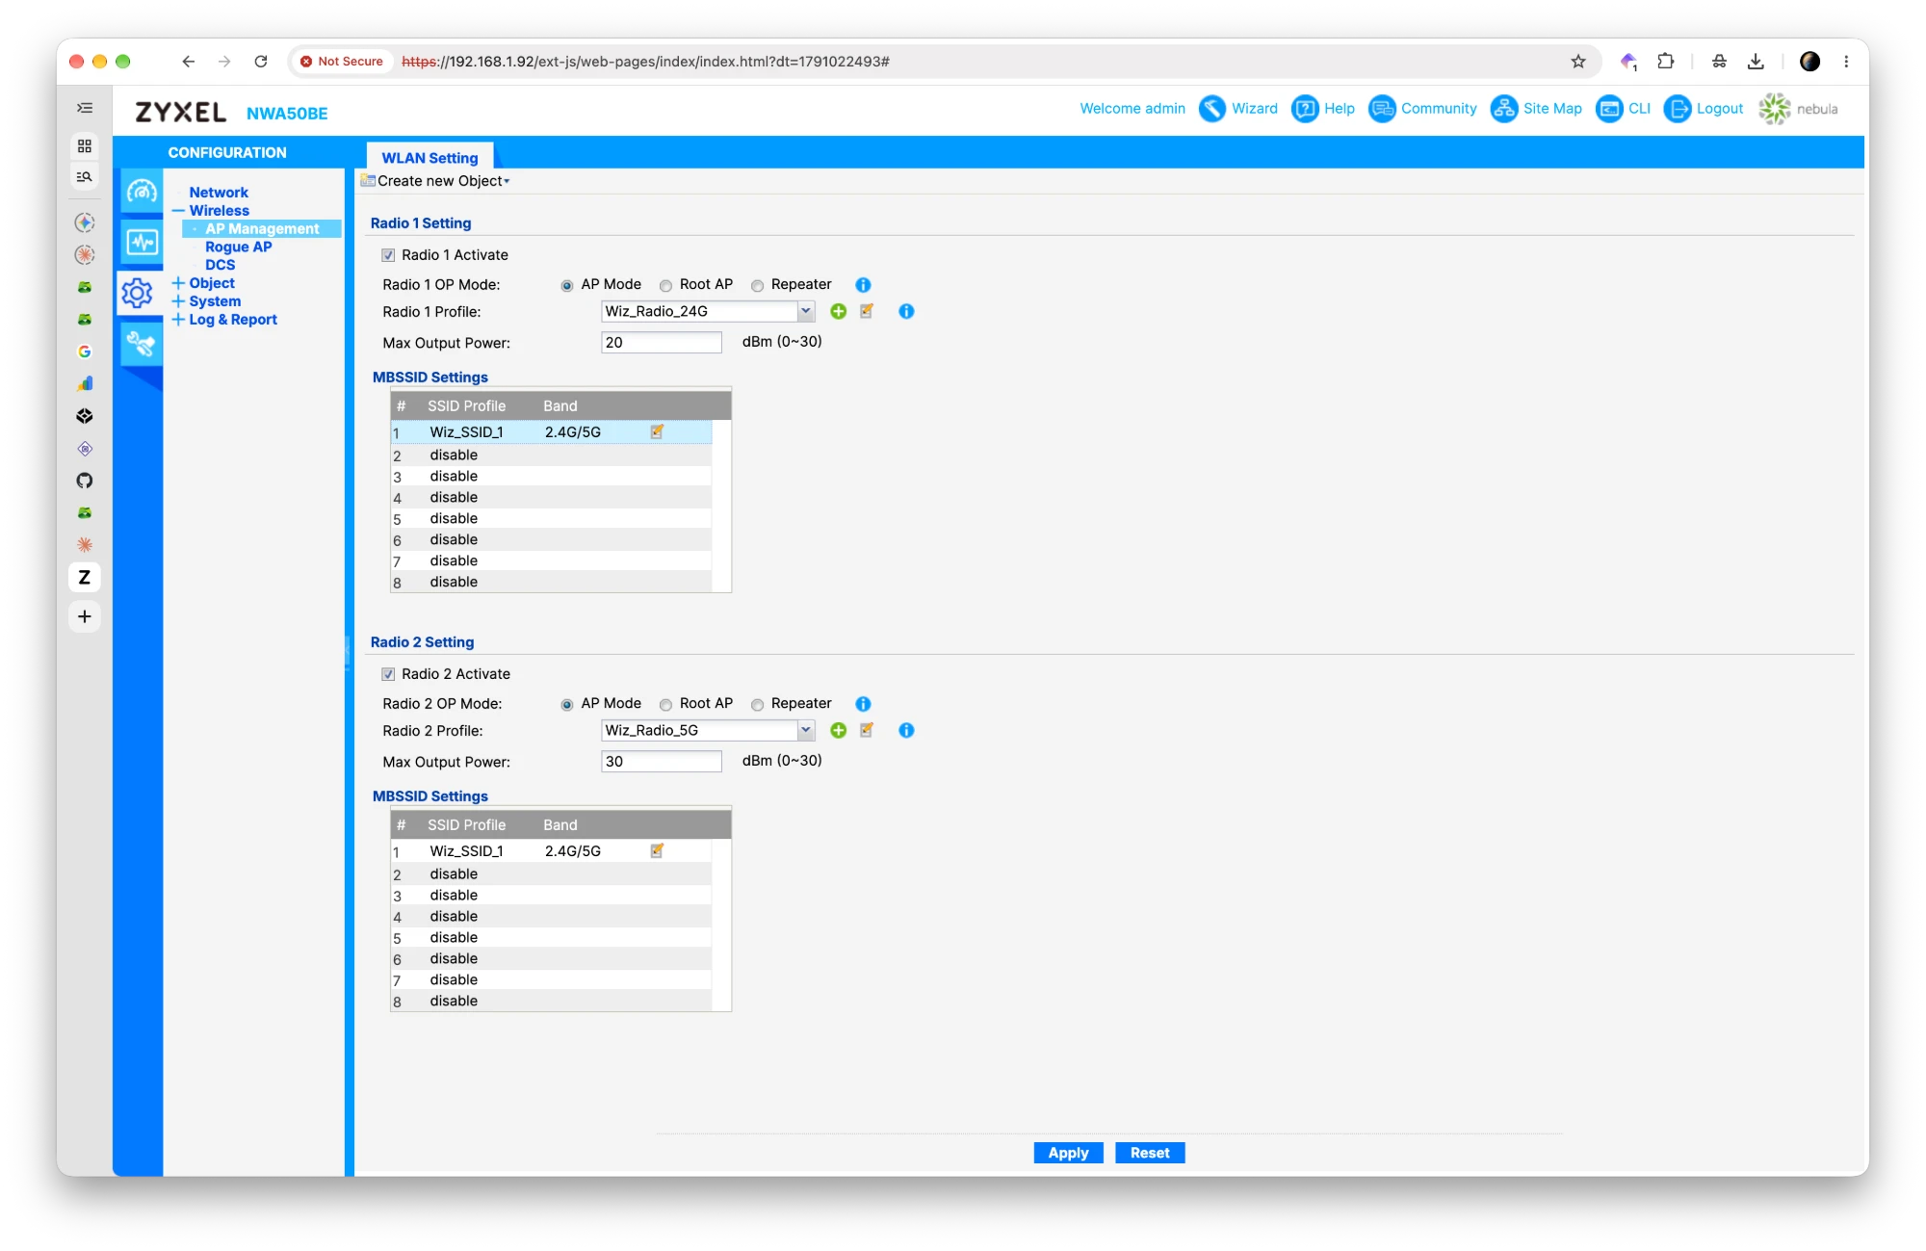
Task: Show info for Radio 2 OP Mode
Action: tap(863, 704)
